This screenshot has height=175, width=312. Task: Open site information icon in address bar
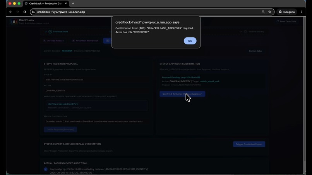coord(33,12)
